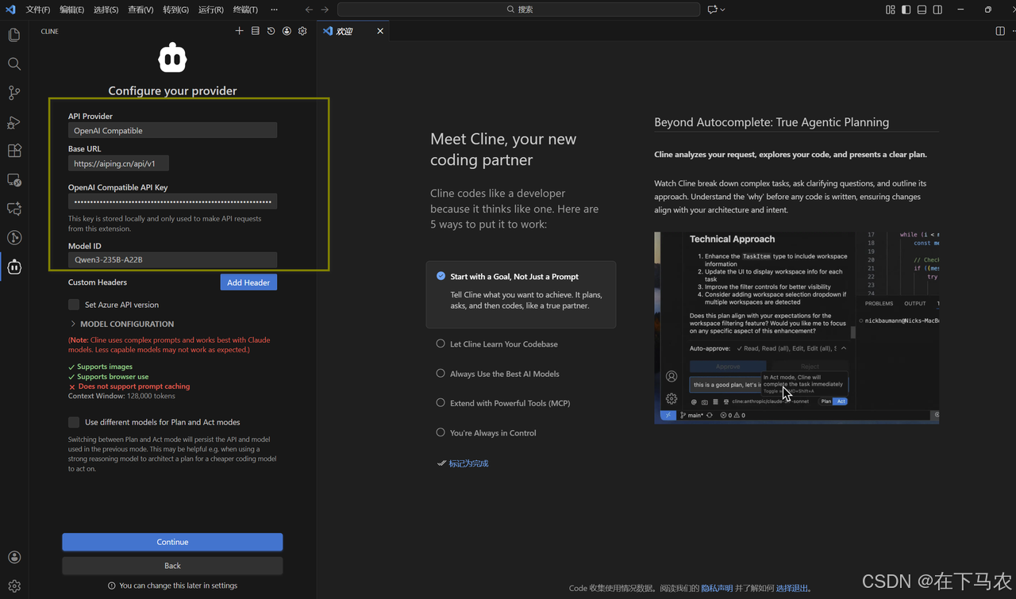This screenshot has width=1016, height=599.
Task: Open the Copilot chat icon in title bar
Action: [712, 10]
